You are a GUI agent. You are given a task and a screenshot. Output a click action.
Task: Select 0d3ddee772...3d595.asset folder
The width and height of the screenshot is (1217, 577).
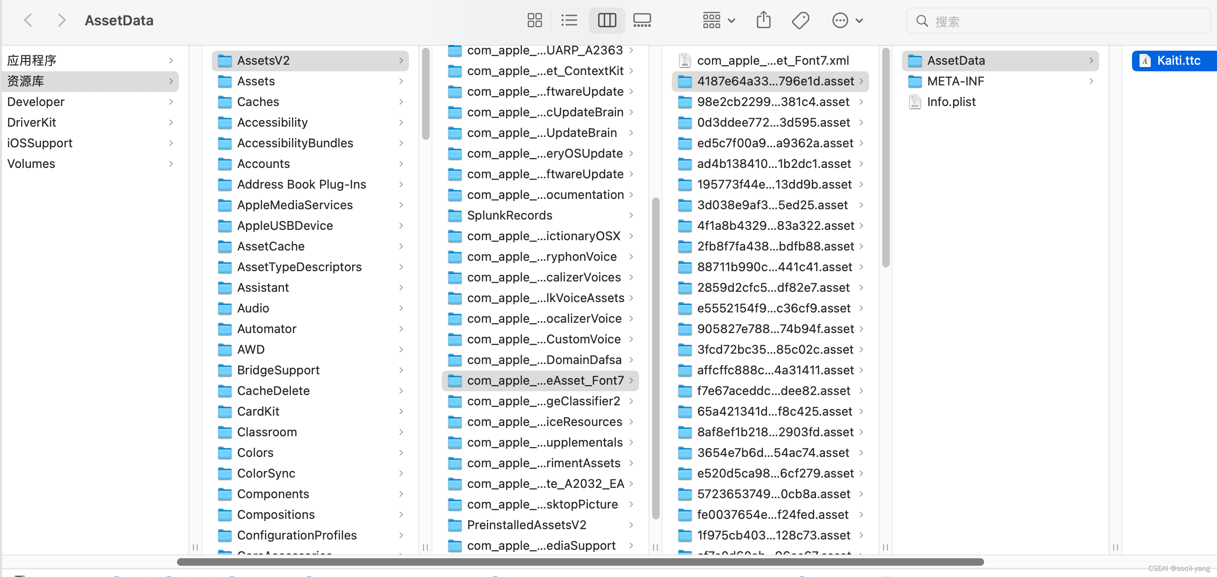pos(770,122)
